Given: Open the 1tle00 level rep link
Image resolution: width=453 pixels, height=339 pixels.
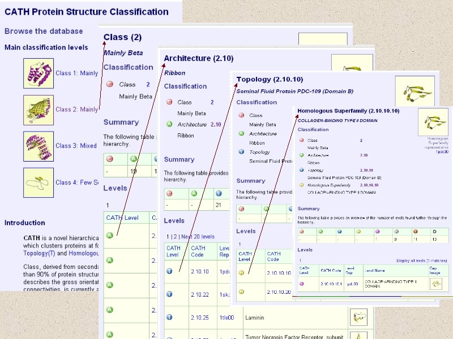Looking at the screenshot, I should tap(227, 318).
